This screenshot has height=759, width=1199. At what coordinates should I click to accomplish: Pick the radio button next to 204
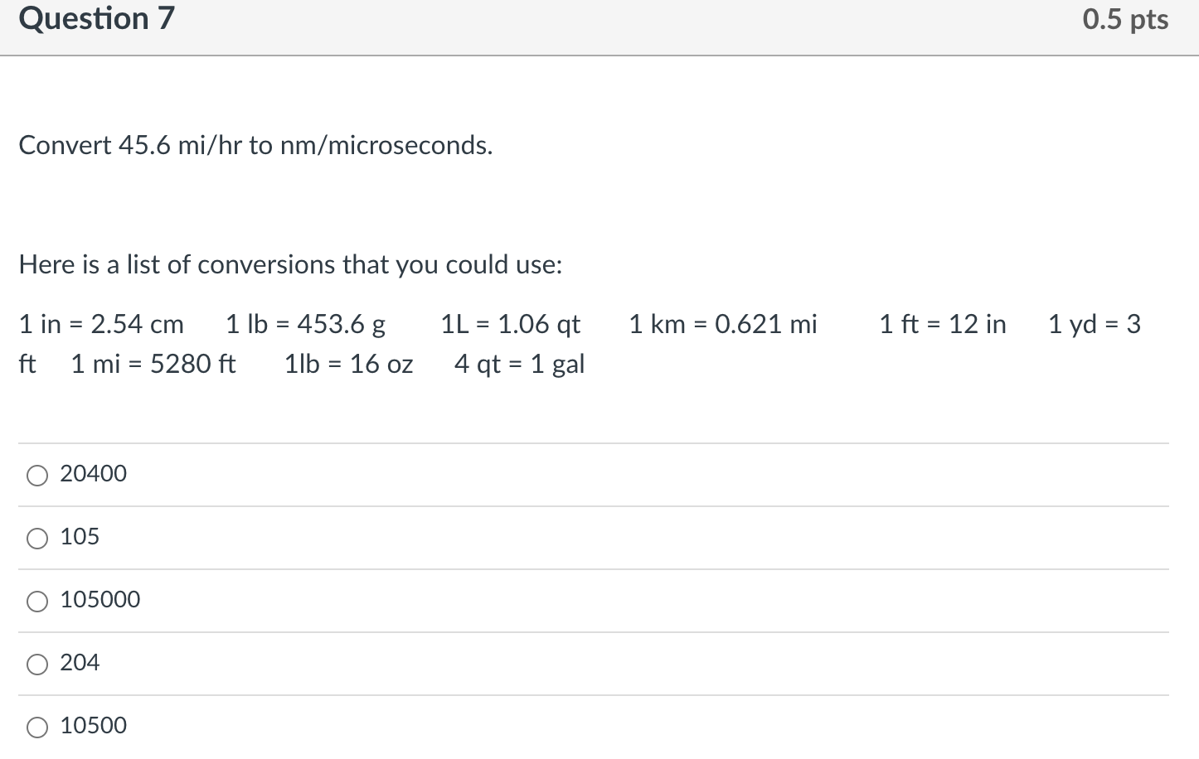coord(37,665)
